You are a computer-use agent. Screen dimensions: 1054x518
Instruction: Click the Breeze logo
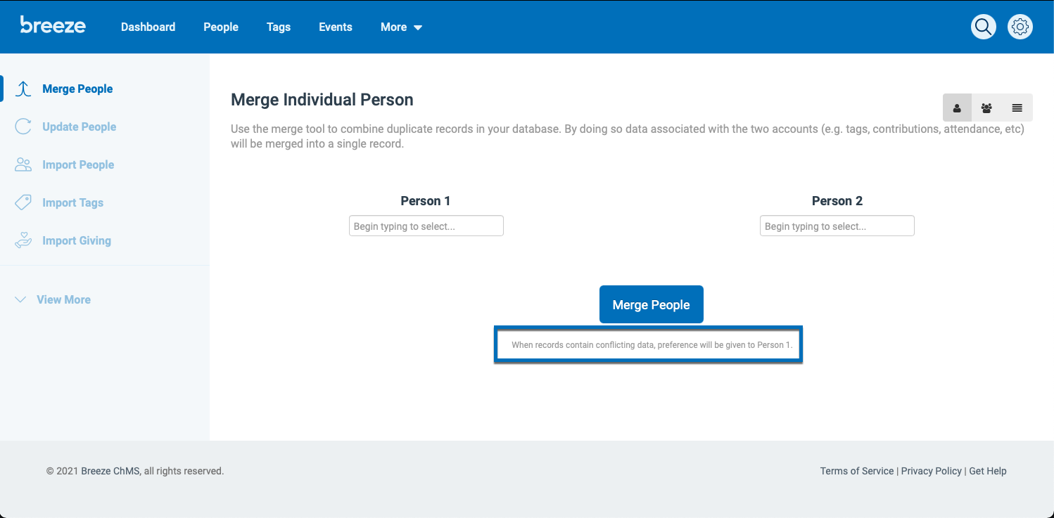tap(53, 26)
